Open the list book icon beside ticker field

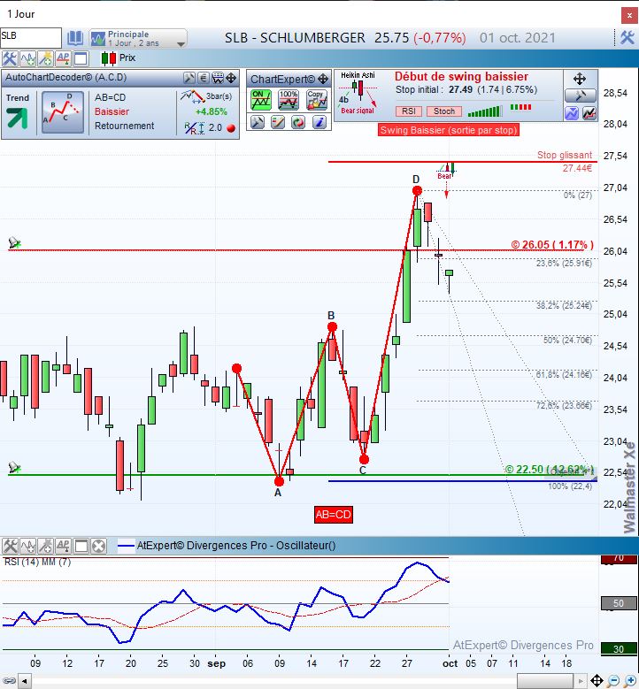click(x=74, y=38)
